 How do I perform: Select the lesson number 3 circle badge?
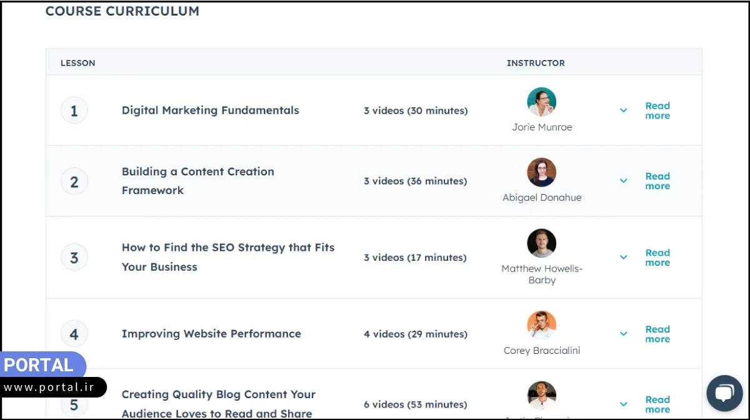click(x=74, y=257)
